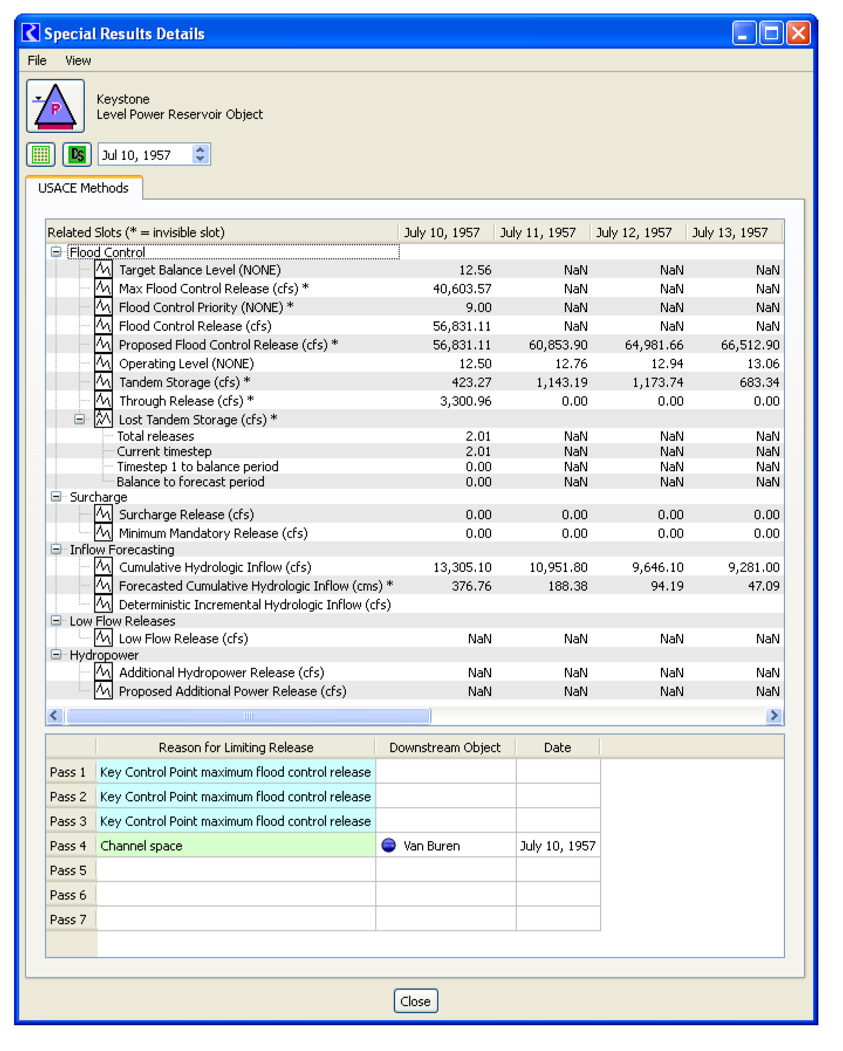Click the Jul 10, 1957 date field
Screen dimensions: 843x1051
pos(144,155)
